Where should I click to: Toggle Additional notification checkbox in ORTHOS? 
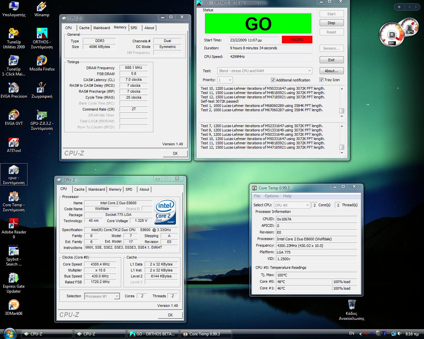[273, 80]
